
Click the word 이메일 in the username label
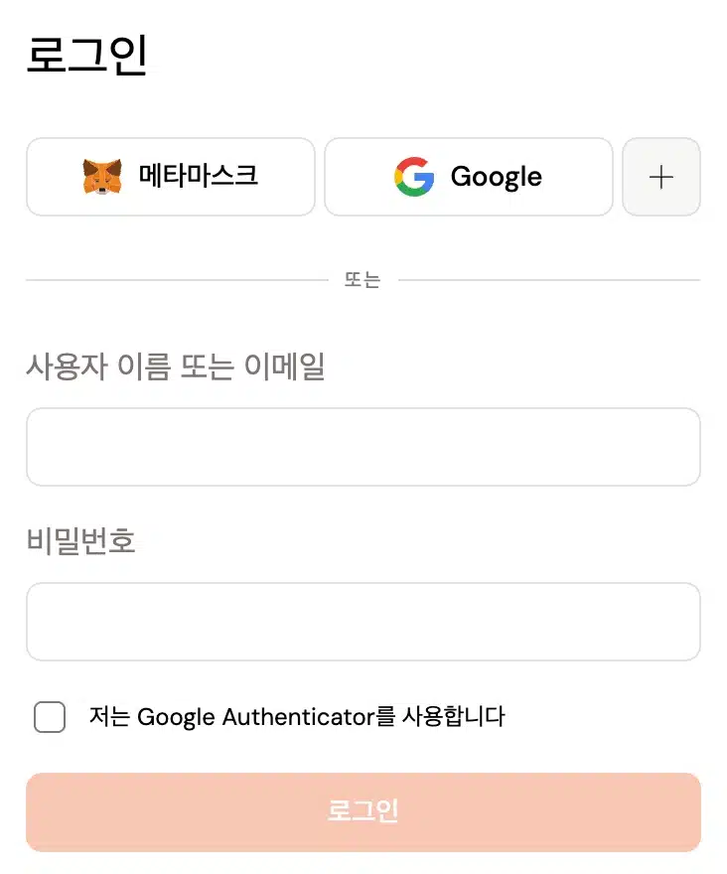[x=285, y=366]
